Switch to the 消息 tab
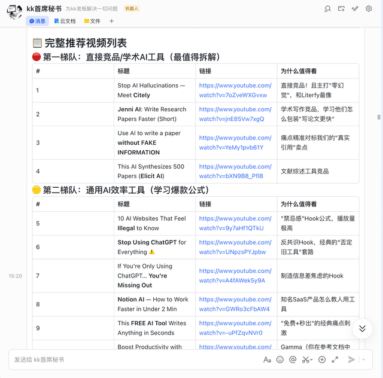The image size is (383, 378). pyautogui.click(x=37, y=21)
